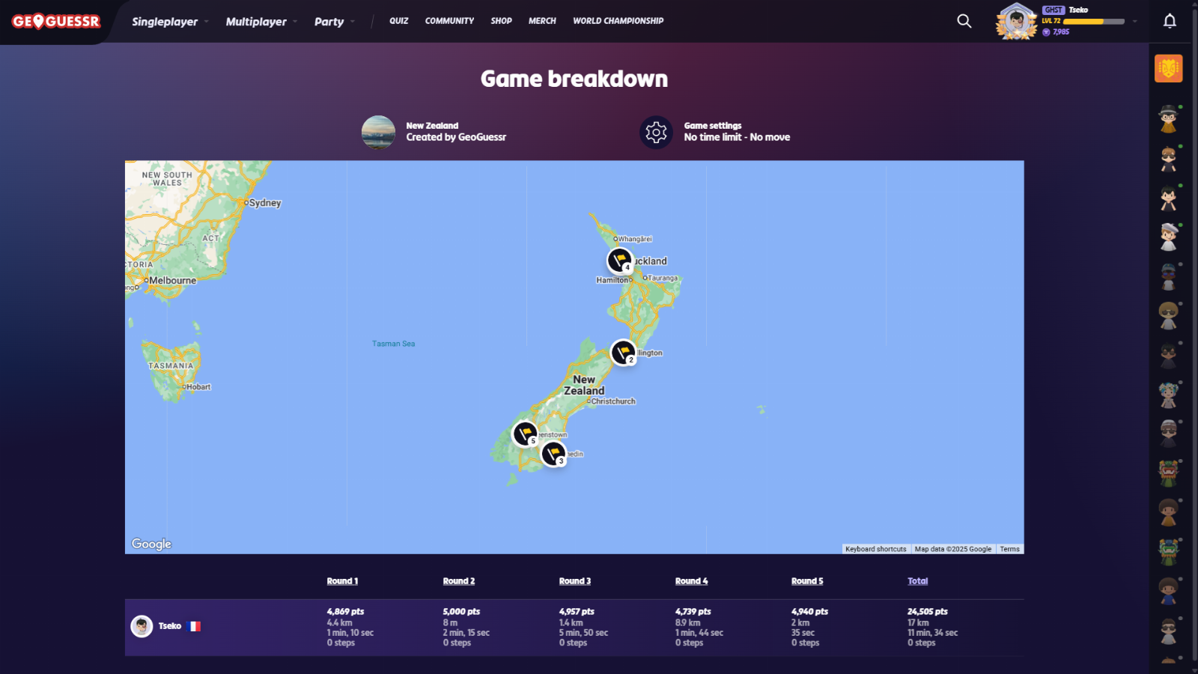This screenshot has height=674, width=1198.
Task: Click the GeoGuessr logo
Action: (x=56, y=22)
